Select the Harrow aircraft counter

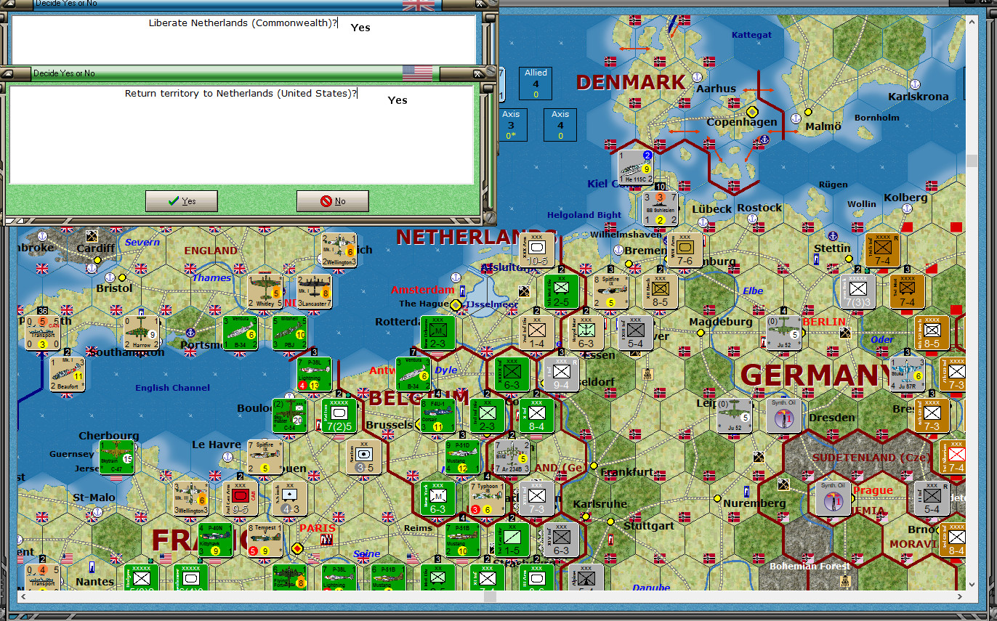click(141, 333)
